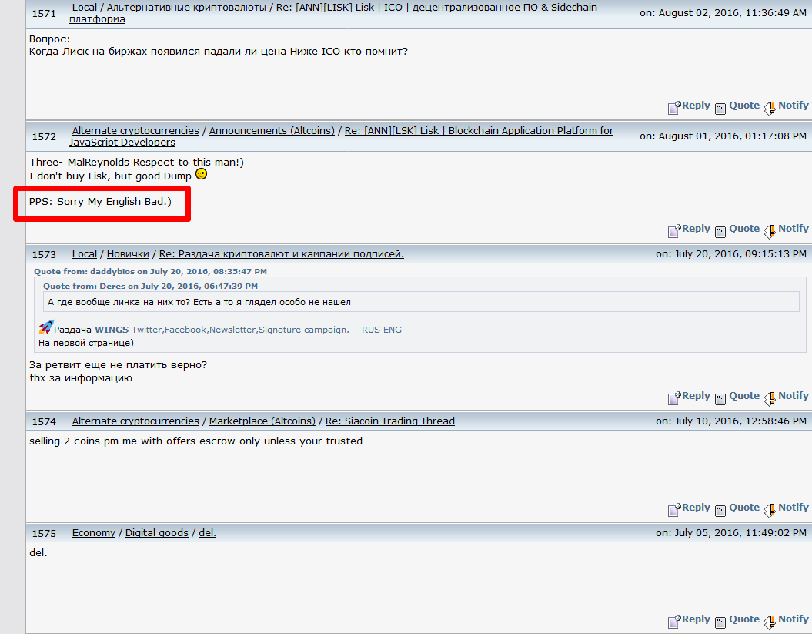This screenshot has width=812, height=634.
Task: Click the WINGS link in the quote
Action: pyautogui.click(x=112, y=330)
